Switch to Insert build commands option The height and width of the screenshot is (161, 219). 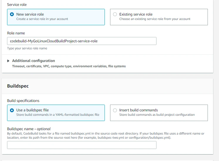pyautogui.click(x=115, y=110)
